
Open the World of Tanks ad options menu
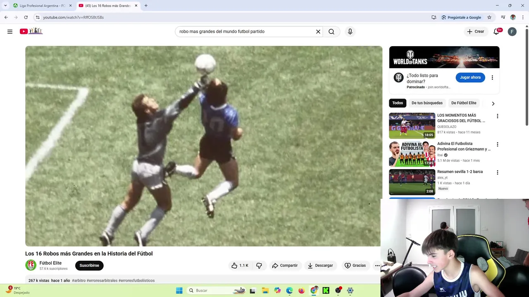[492, 78]
